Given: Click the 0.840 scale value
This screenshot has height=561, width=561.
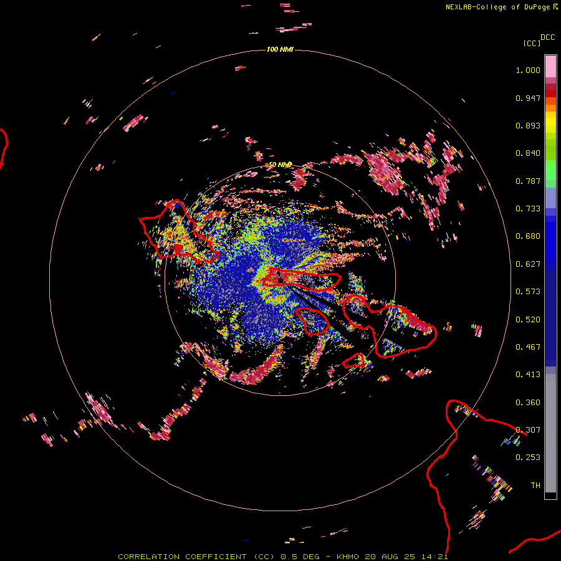Looking at the screenshot, I should [528, 153].
